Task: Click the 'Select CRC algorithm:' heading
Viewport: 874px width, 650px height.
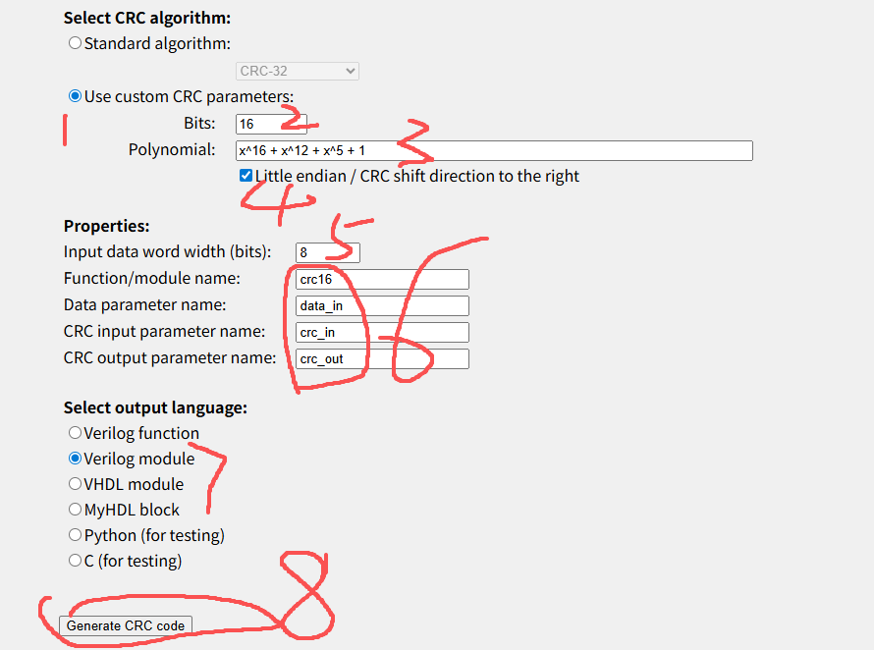Action: pos(147,18)
